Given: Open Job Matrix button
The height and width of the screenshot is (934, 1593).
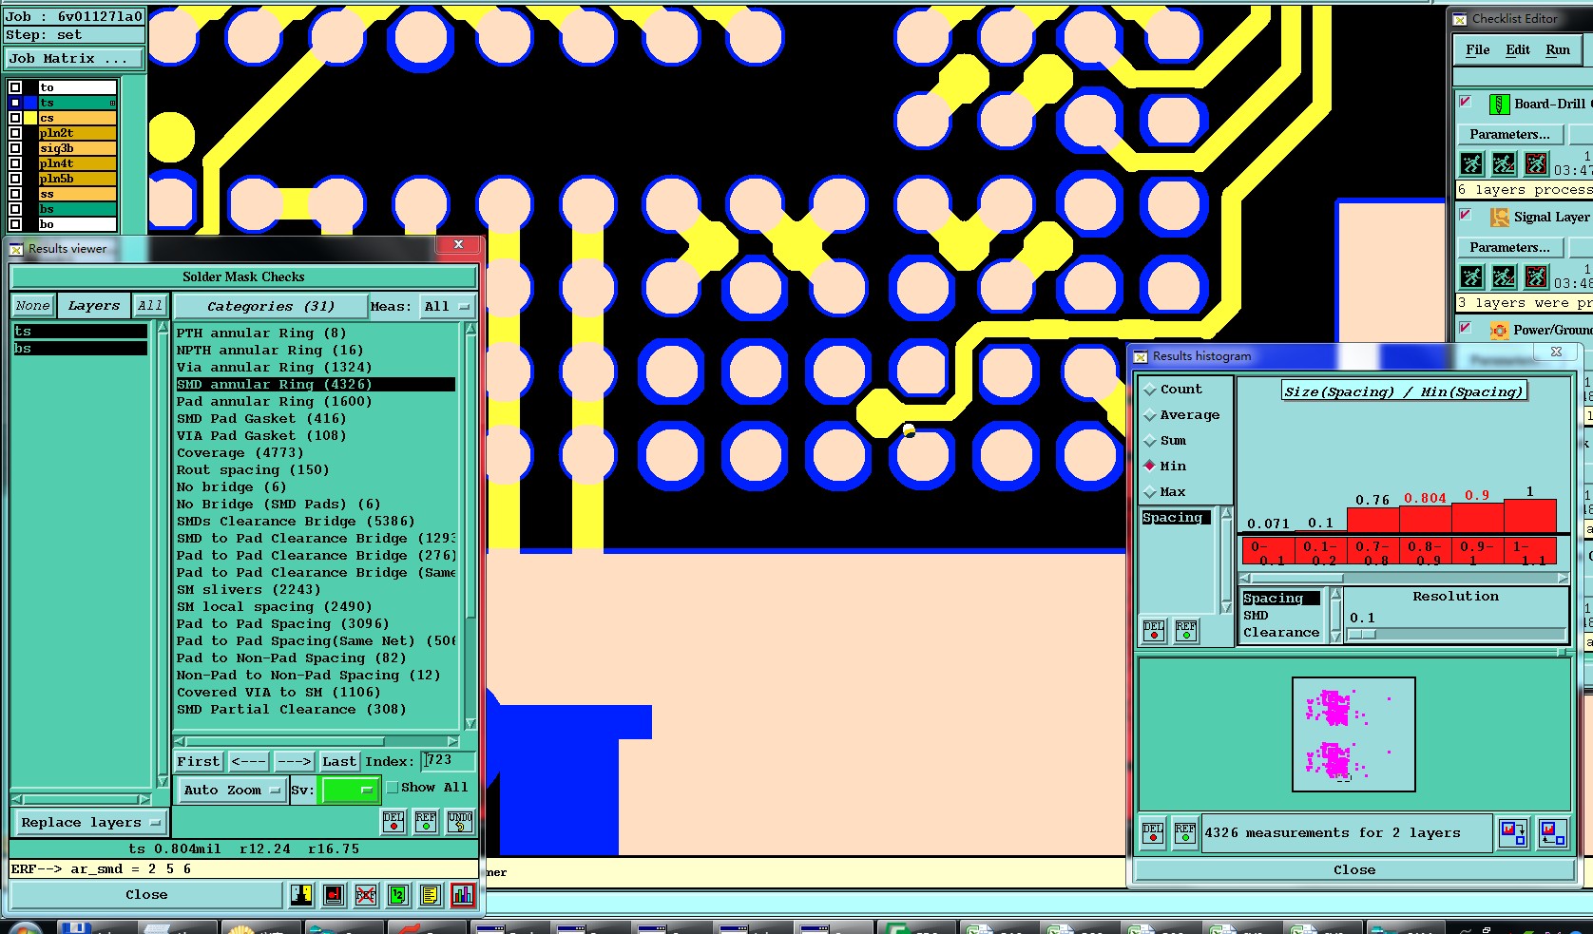Looking at the screenshot, I should pos(74,59).
